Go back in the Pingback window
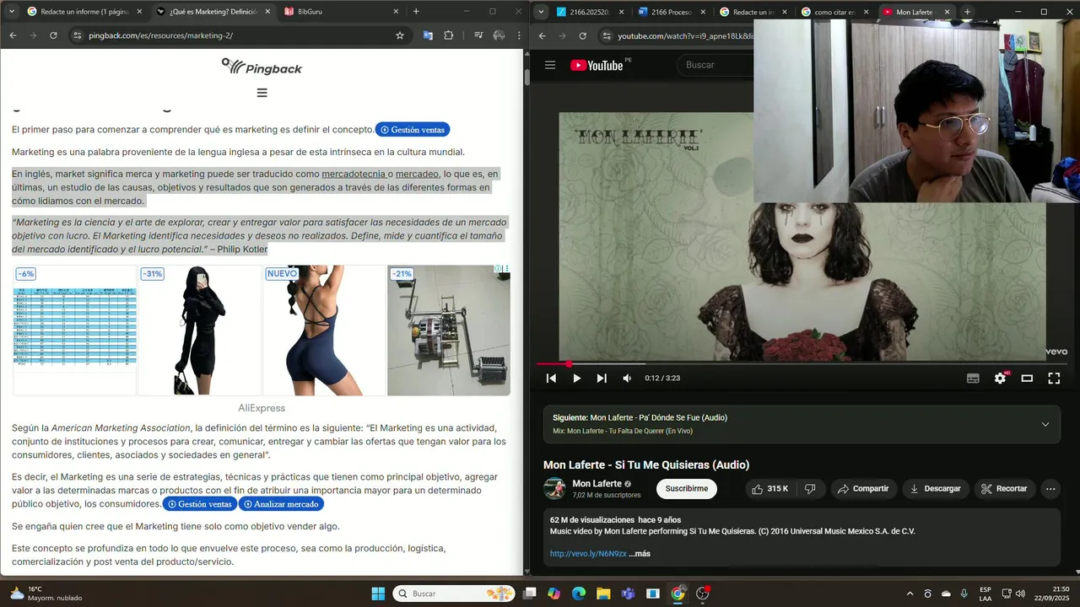The image size is (1080, 607). pyautogui.click(x=13, y=35)
